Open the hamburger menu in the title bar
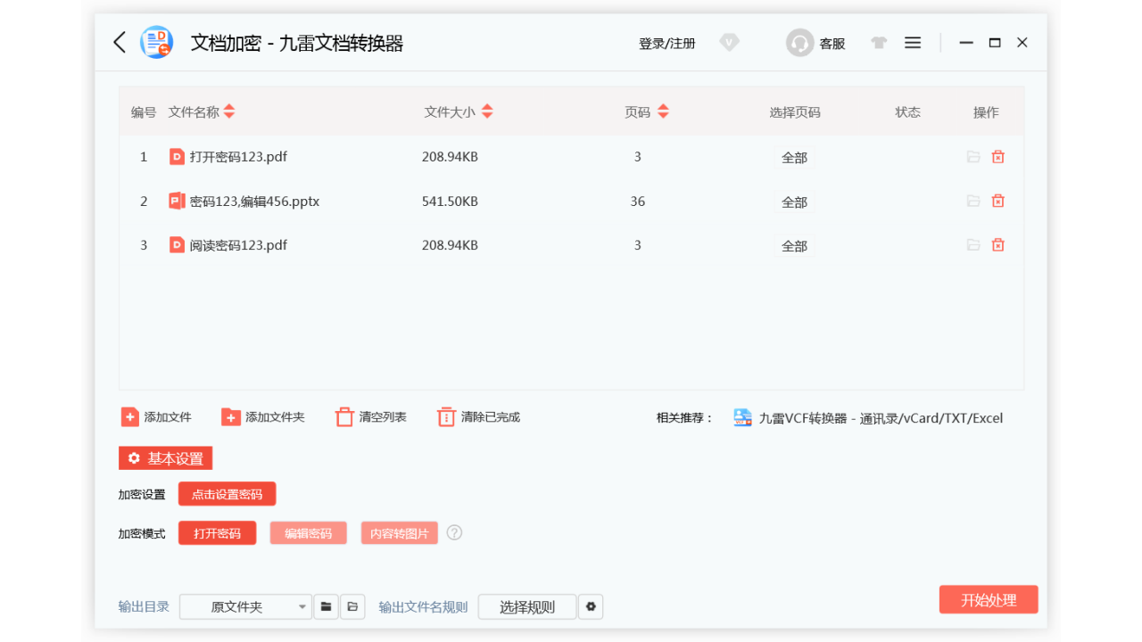 tap(912, 42)
